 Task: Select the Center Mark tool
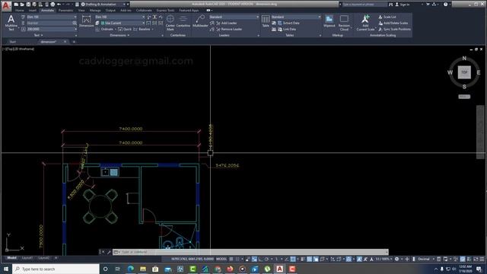click(x=170, y=22)
